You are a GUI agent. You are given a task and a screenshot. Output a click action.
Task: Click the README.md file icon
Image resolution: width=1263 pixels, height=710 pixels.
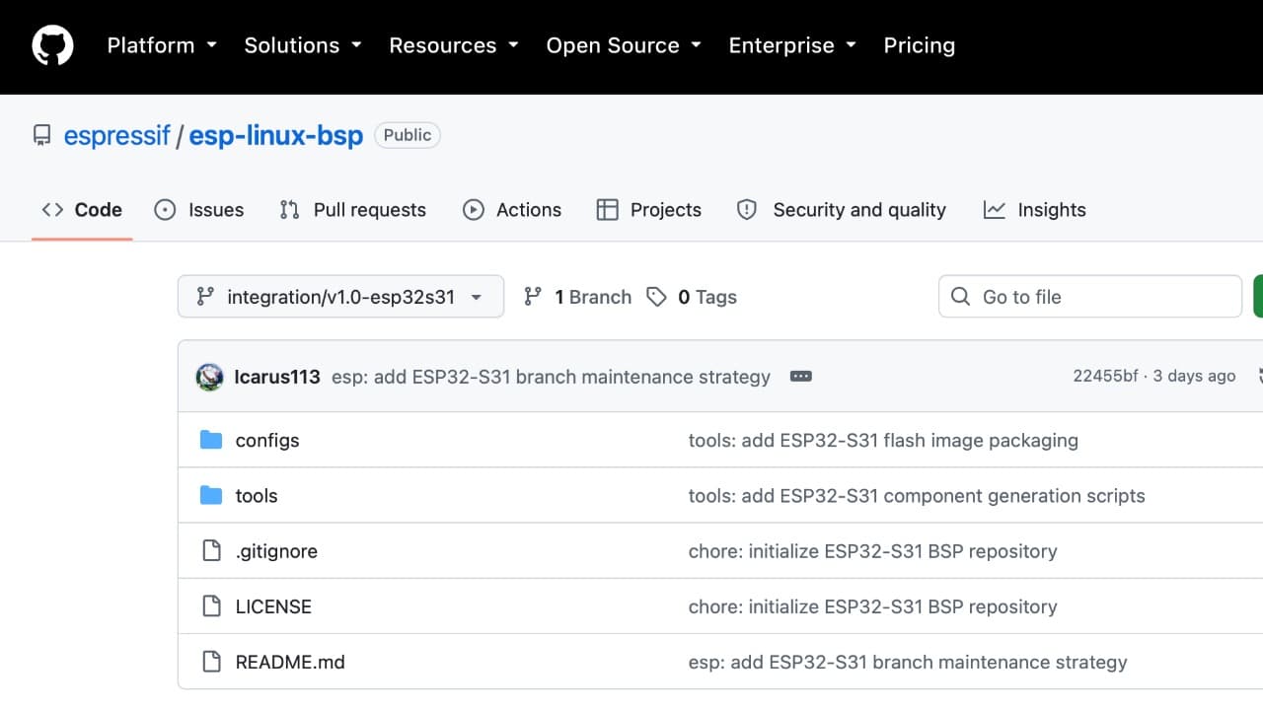tap(211, 661)
